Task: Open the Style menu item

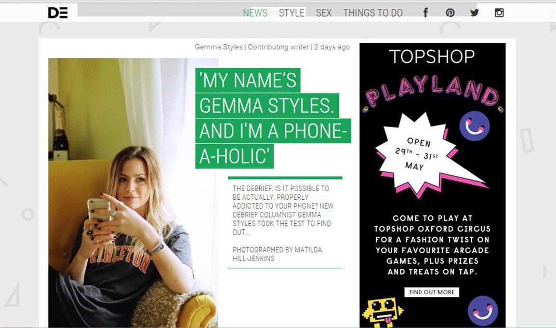Action: point(292,13)
